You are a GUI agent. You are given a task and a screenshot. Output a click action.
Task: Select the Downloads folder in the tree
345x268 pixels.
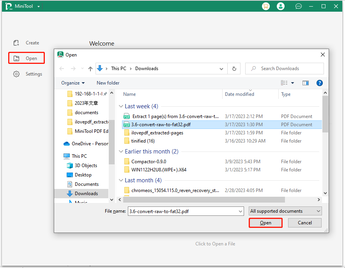point(87,193)
